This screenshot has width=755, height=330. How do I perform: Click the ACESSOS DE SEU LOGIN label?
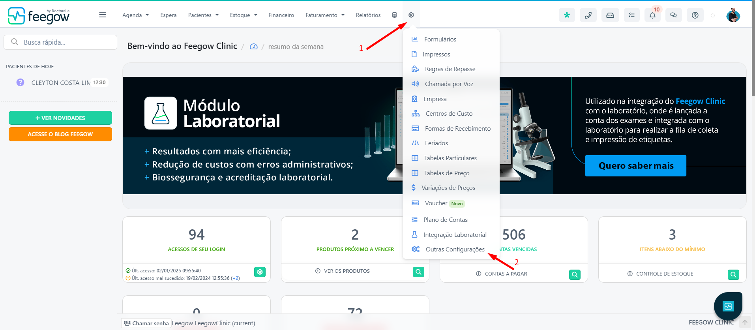click(x=197, y=249)
